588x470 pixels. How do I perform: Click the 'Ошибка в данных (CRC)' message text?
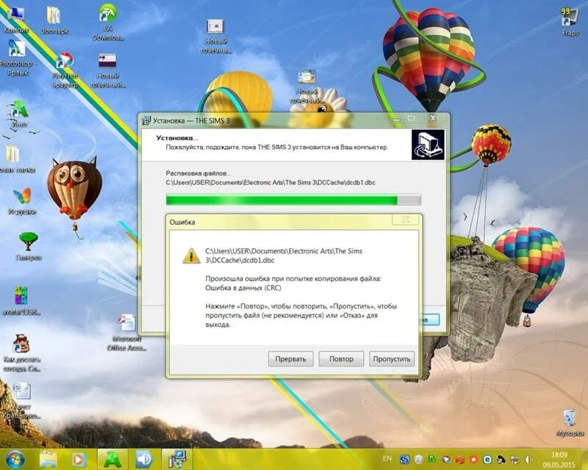(243, 288)
